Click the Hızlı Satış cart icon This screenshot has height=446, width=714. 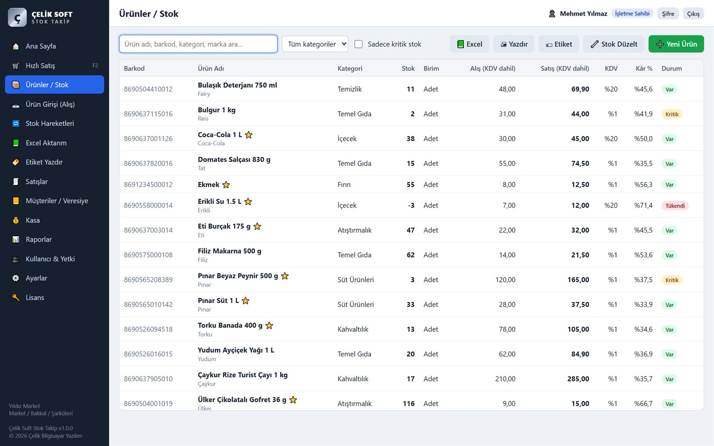[16, 66]
